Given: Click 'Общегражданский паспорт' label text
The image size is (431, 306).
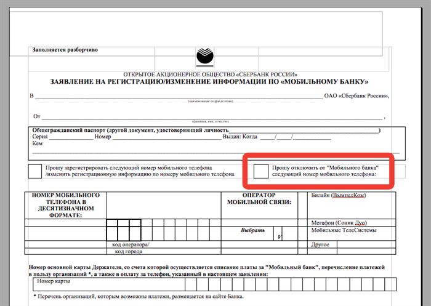Looking at the screenshot, I should pos(69,130).
